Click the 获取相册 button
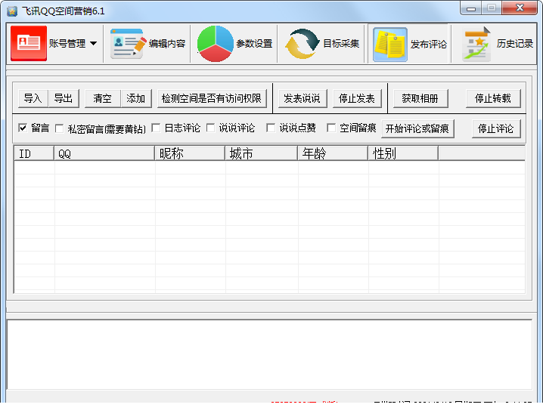 pyautogui.click(x=420, y=99)
